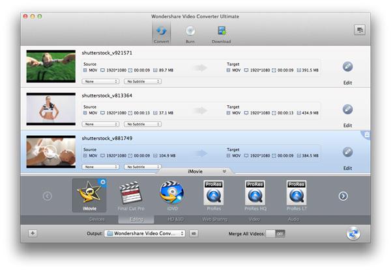The height and width of the screenshot is (271, 391).
Task: Choose the ProRes output preset
Action: tap(214, 196)
